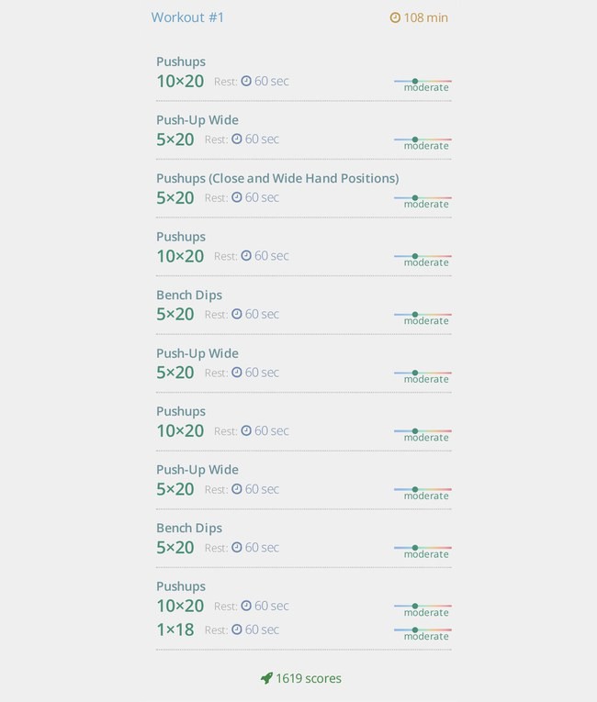Open the Workout #1 title link
Viewport: 597px width, 702px height.
pyautogui.click(x=187, y=17)
